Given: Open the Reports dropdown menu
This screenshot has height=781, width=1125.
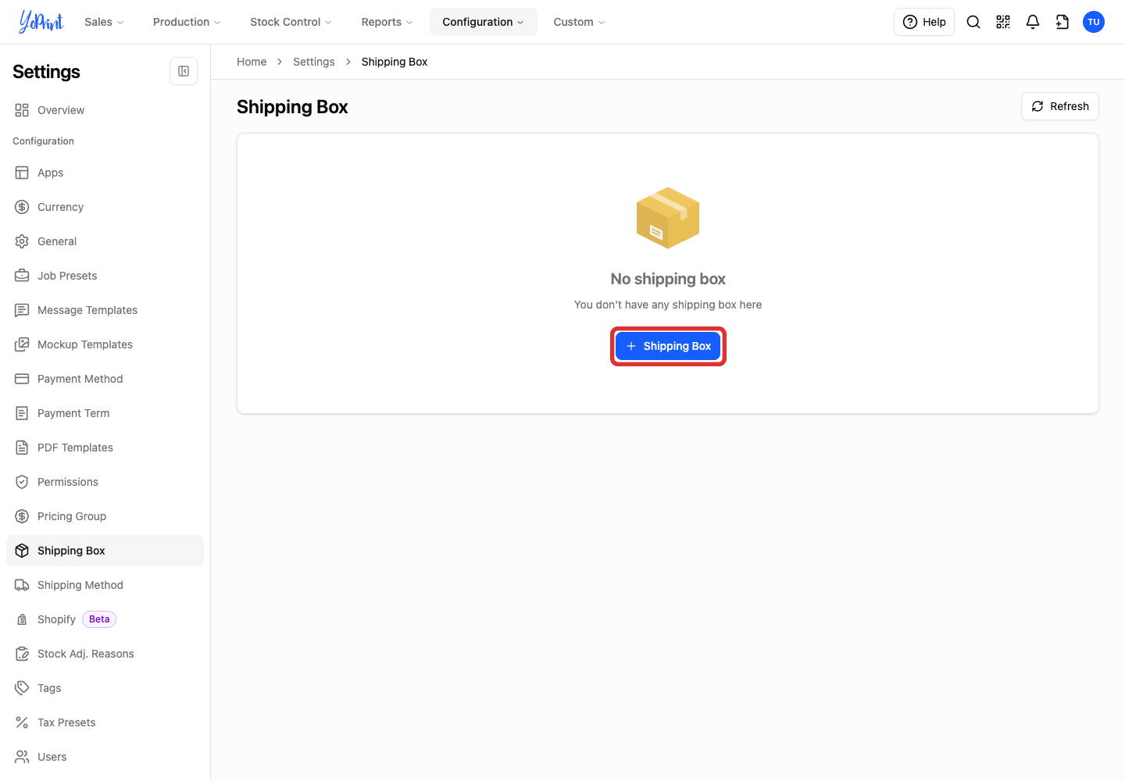Looking at the screenshot, I should pyautogui.click(x=387, y=22).
